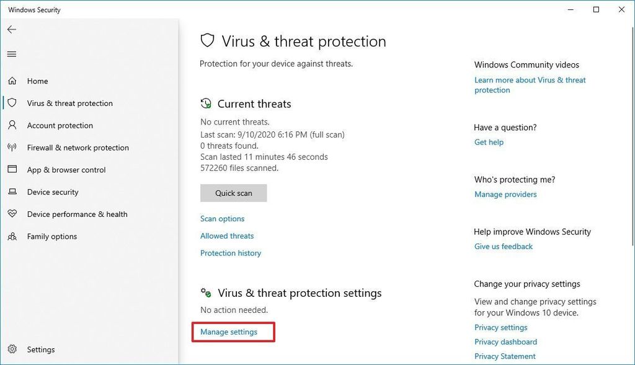Click the Virus & threat protection settings gear icon
Viewport: 635px width, 365px height.
(206, 292)
